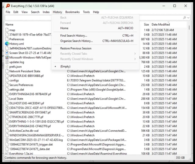Click the search magnifier icon in search box
This screenshot has height=164, width=195.
pyautogui.click(x=185, y=18)
